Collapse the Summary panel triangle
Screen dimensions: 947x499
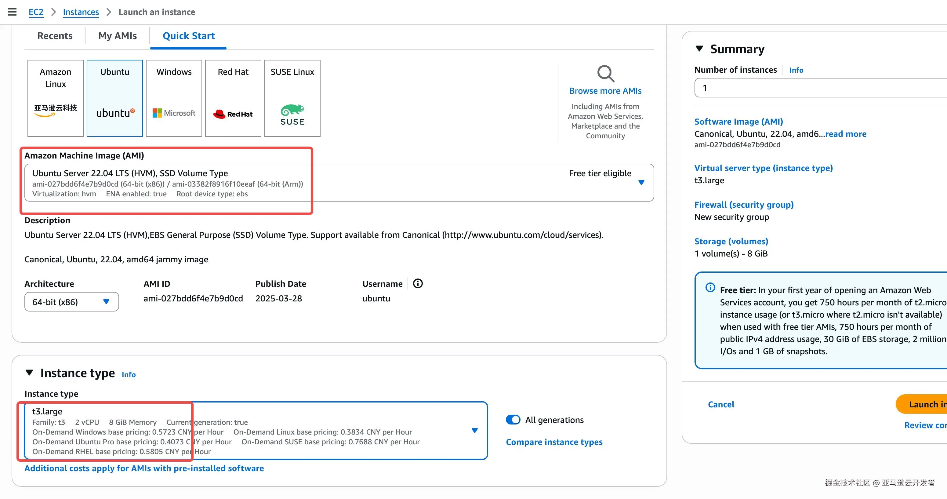(699, 49)
